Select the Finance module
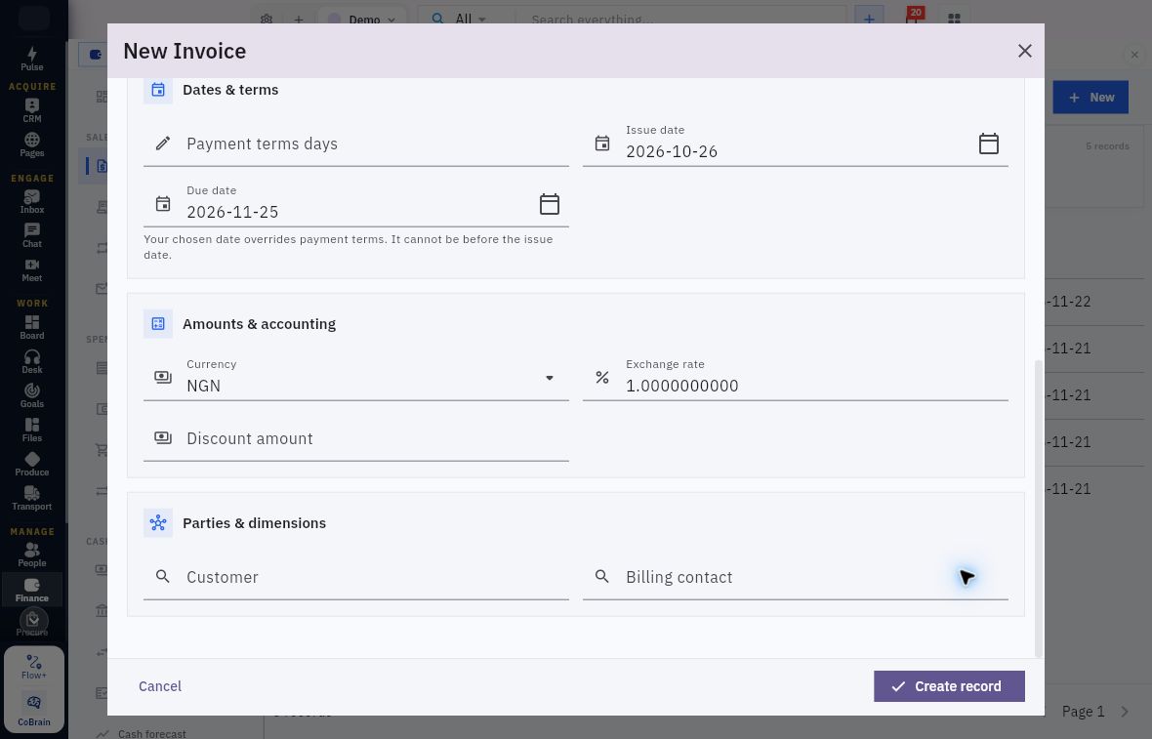This screenshot has height=739, width=1152. tap(31, 590)
